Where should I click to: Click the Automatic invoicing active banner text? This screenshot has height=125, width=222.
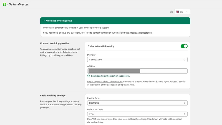pos(59,21)
